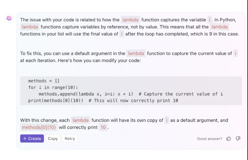Mark the answer with thumbs down
The height and width of the screenshot is (160, 248).
point(238,139)
